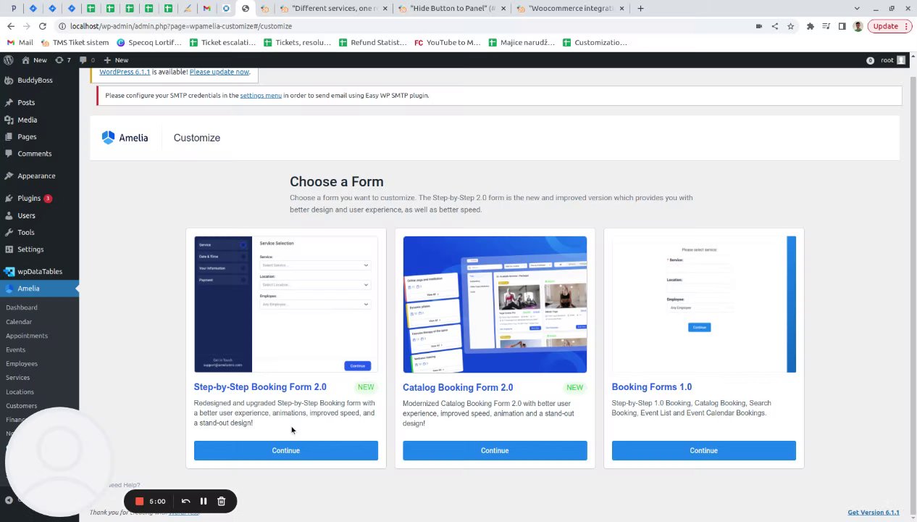Bookmark this page with the star icon
917x522 pixels.
(x=790, y=26)
